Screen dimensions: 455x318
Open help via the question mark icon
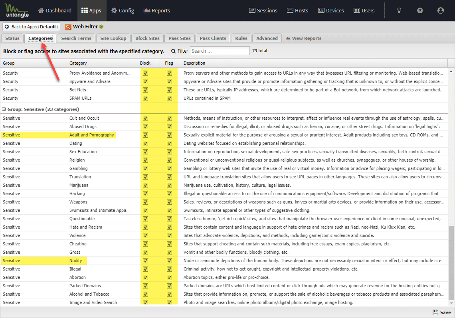point(420,10)
